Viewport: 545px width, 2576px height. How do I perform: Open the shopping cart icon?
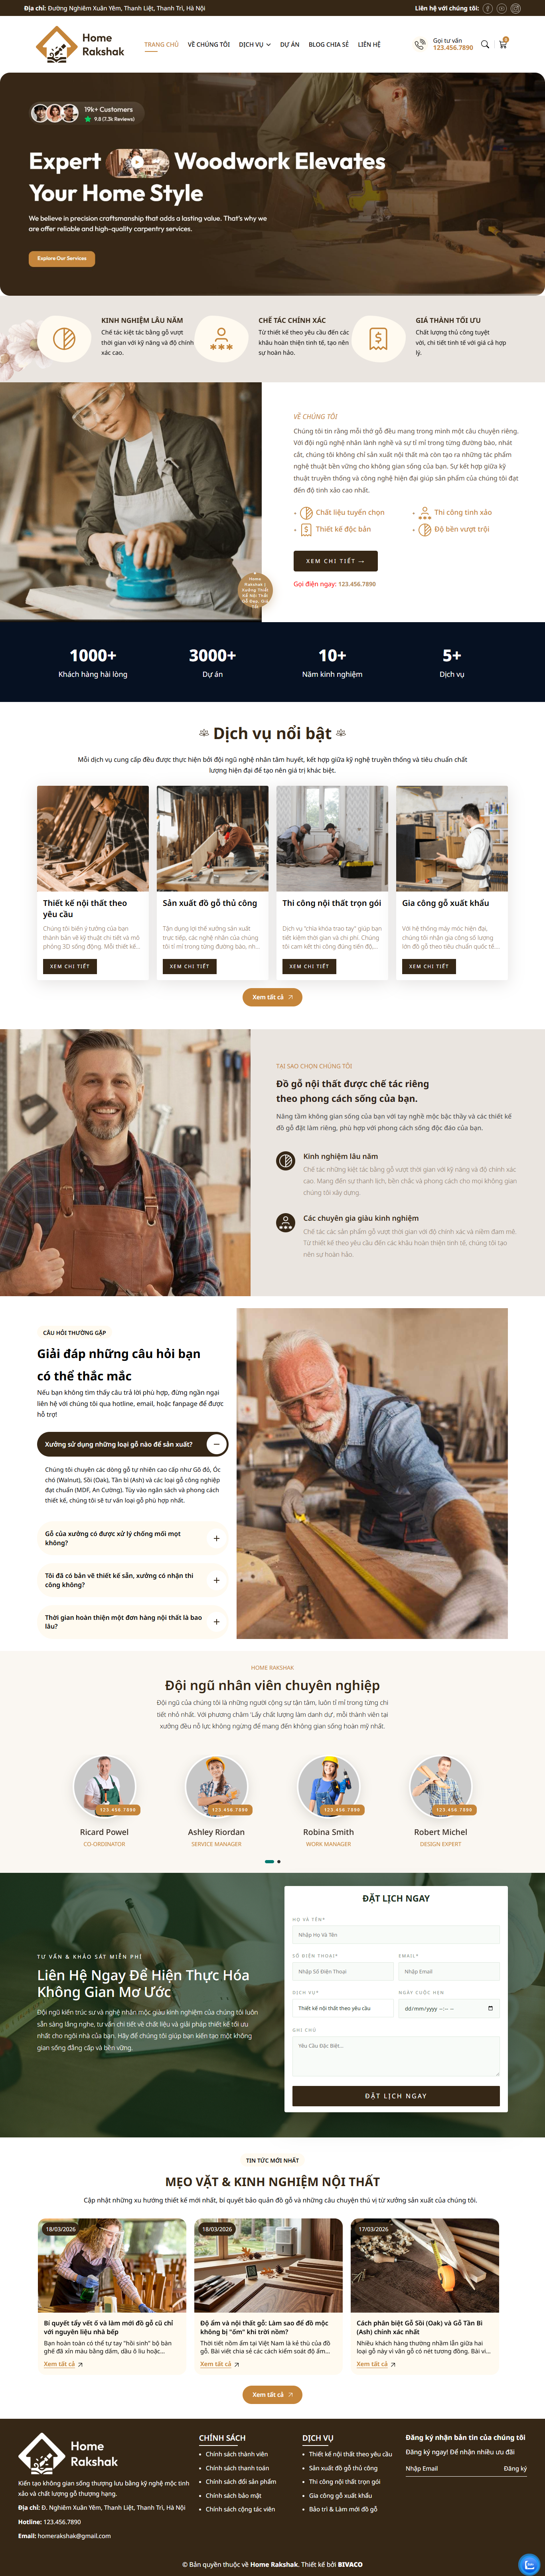tap(503, 43)
